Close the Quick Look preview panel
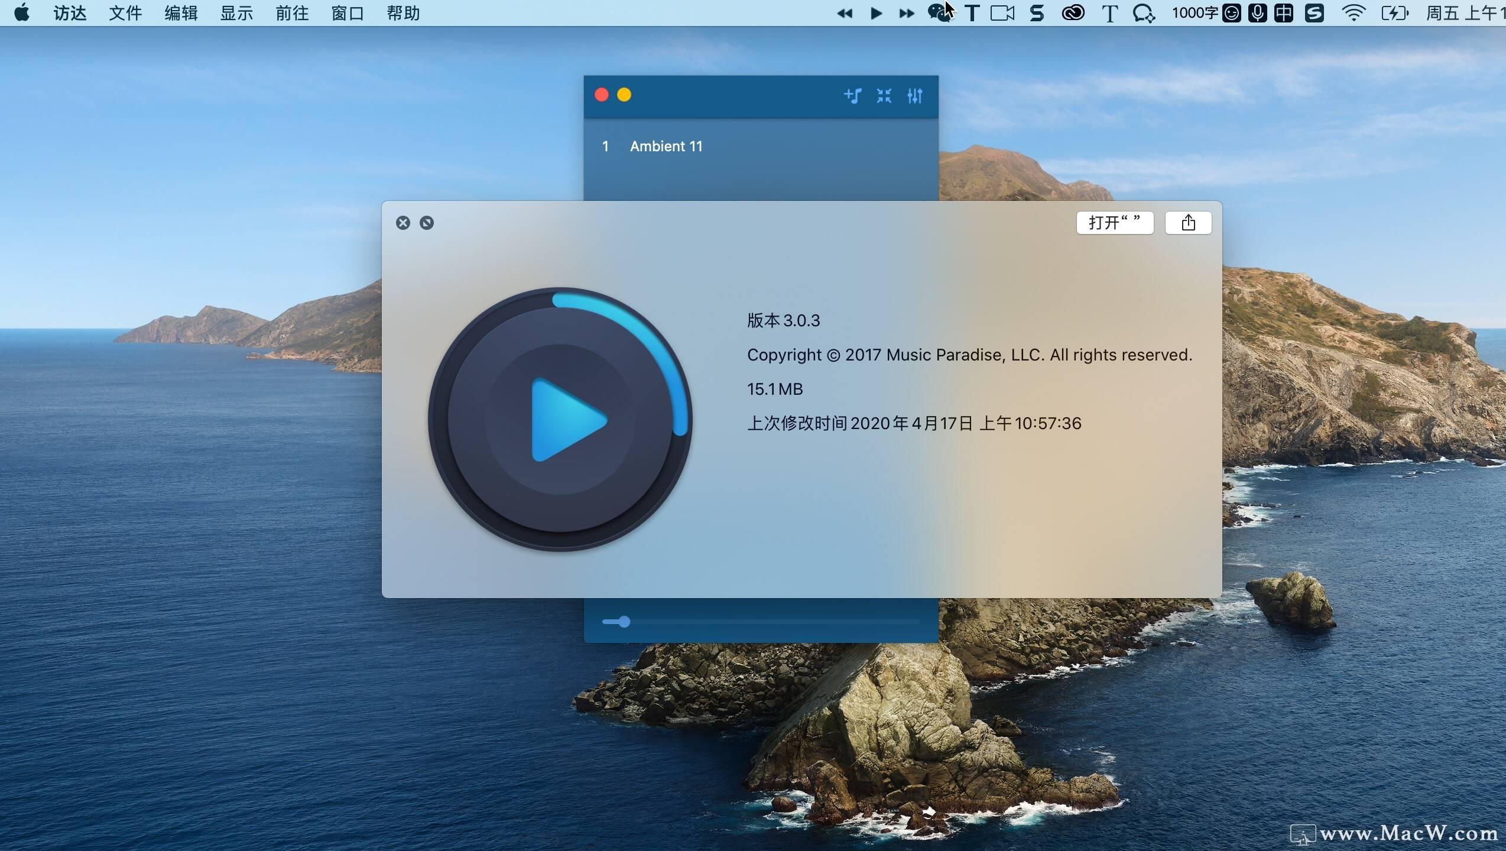 [x=403, y=223]
